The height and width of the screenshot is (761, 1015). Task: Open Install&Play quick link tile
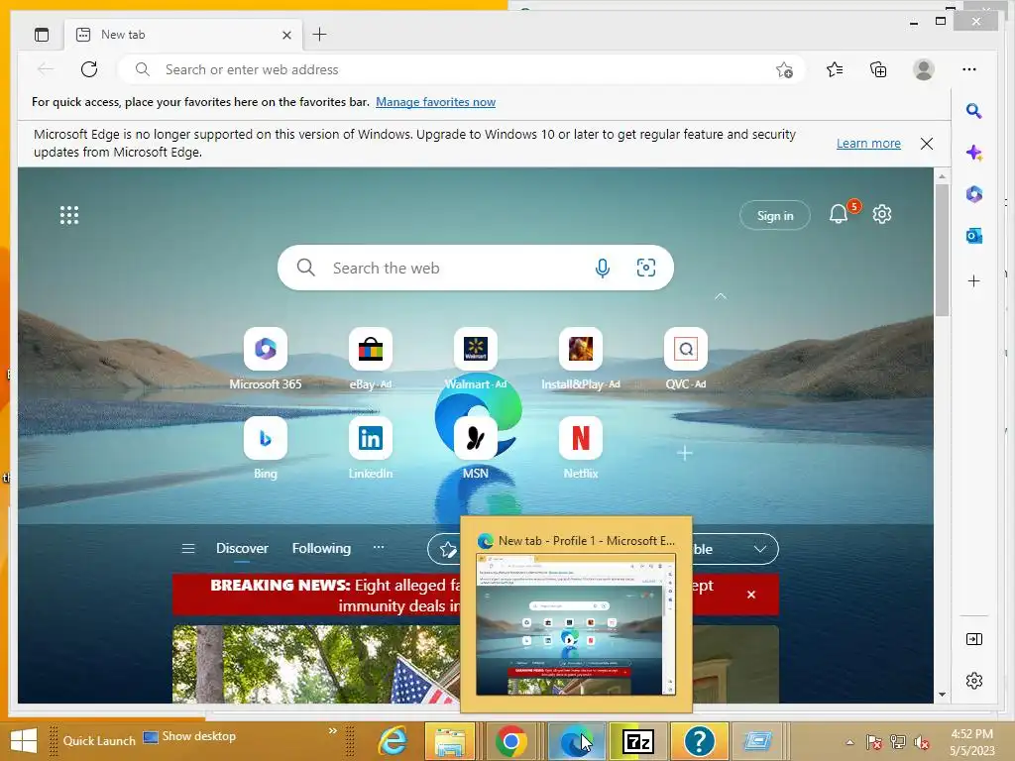tap(581, 349)
